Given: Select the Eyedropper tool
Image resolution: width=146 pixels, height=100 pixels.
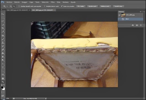Looking at the screenshot, I should [x=3, y=32].
